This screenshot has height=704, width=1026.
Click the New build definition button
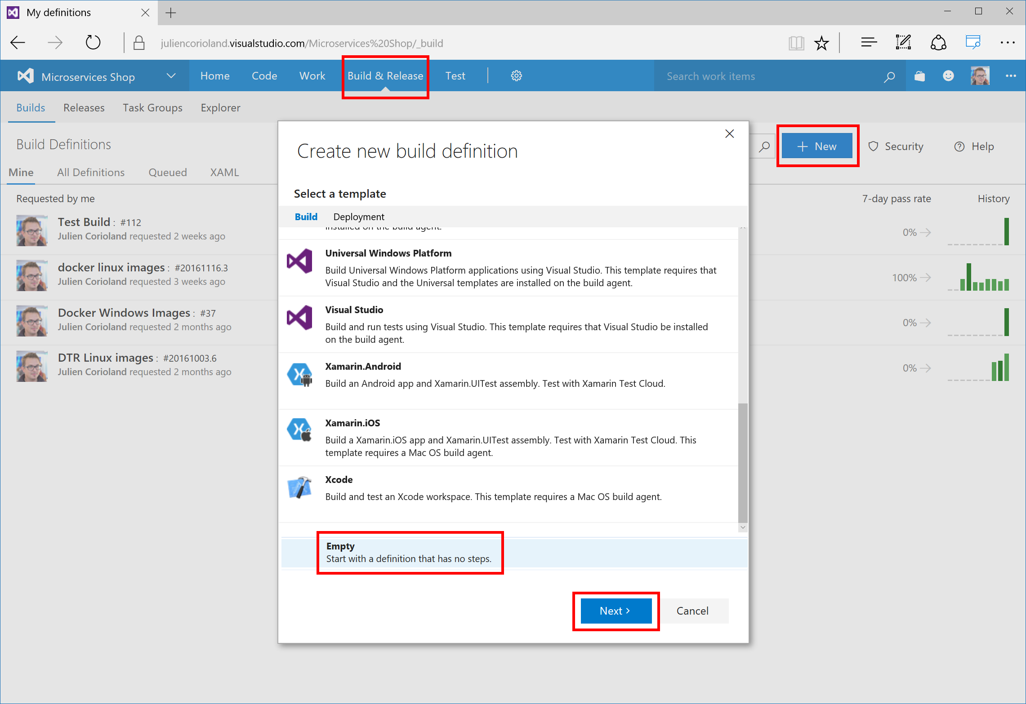coord(817,146)
